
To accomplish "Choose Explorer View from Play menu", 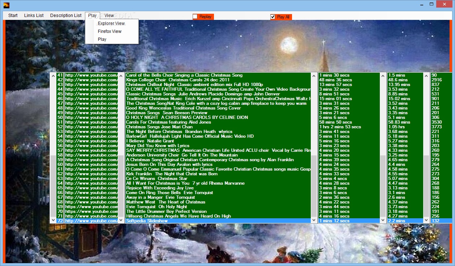I will [111, 23].
